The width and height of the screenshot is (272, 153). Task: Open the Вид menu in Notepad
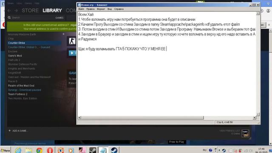tap(110, 9)
